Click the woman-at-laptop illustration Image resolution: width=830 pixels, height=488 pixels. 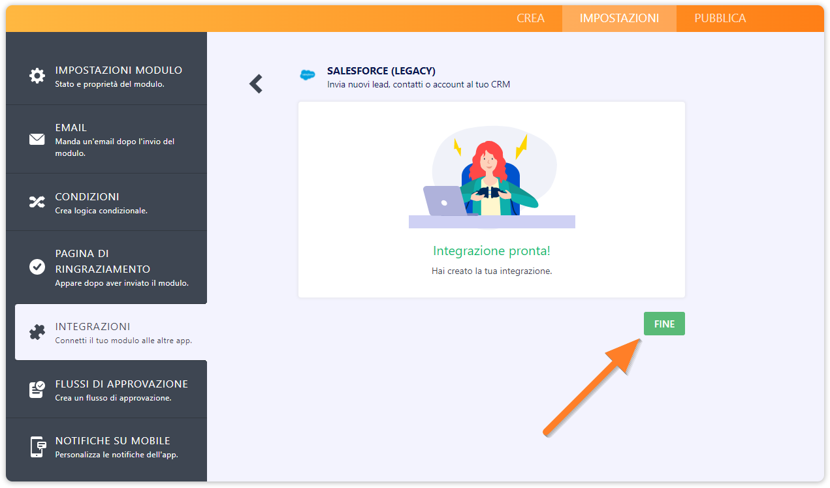point(492,176)
